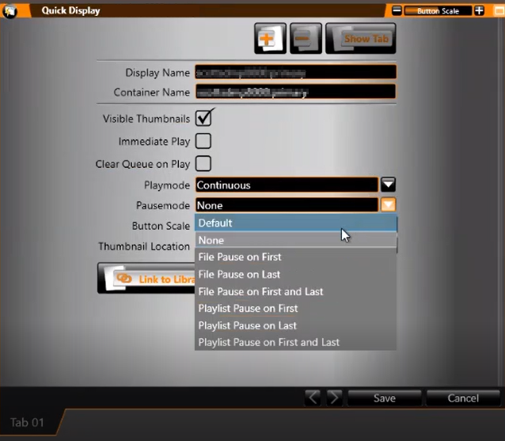Enable the Immediate Play checkbox

point(203,141)
